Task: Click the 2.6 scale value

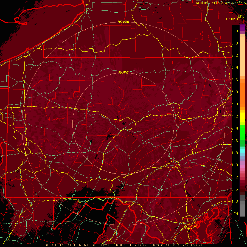Action: pyautogui.click(x=235, y=141)
